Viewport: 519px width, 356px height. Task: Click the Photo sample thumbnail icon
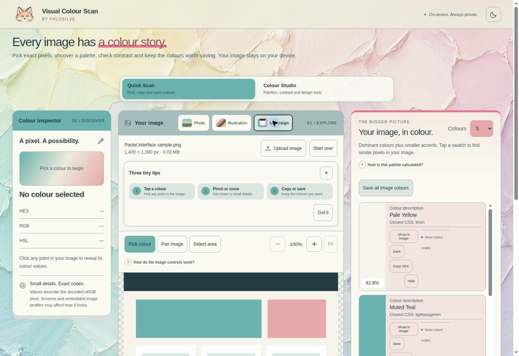(187, 123)
